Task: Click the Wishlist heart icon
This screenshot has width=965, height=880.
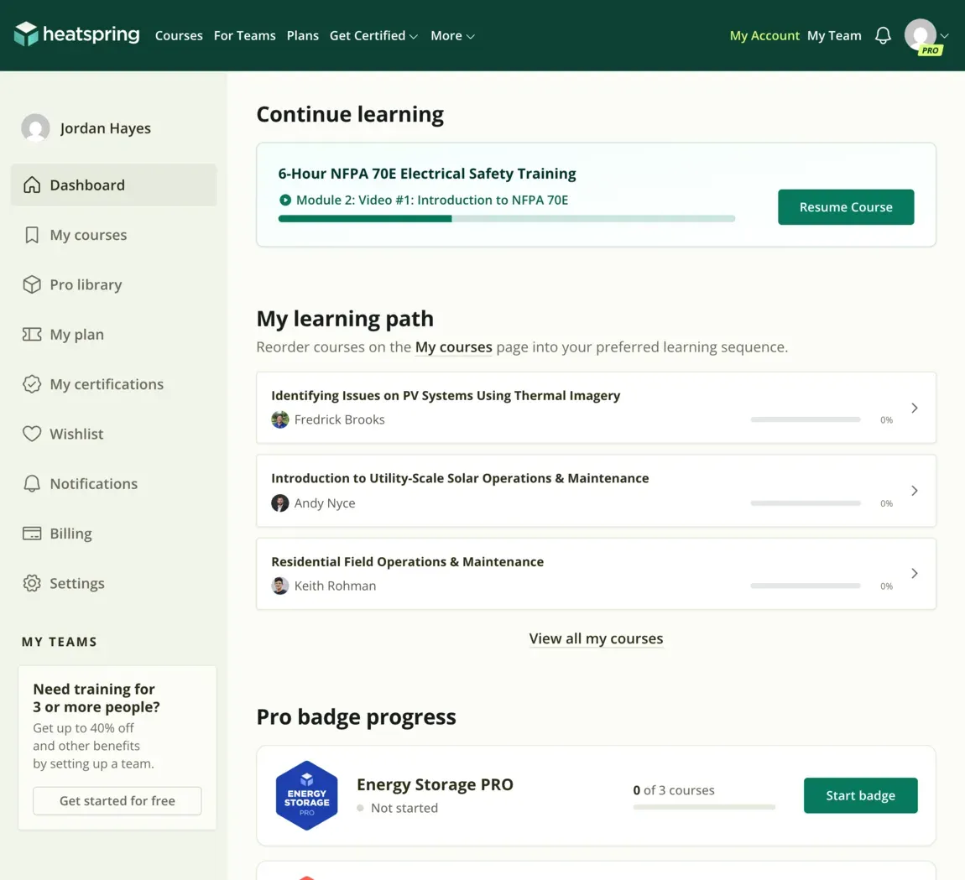Action: (32, 434)
